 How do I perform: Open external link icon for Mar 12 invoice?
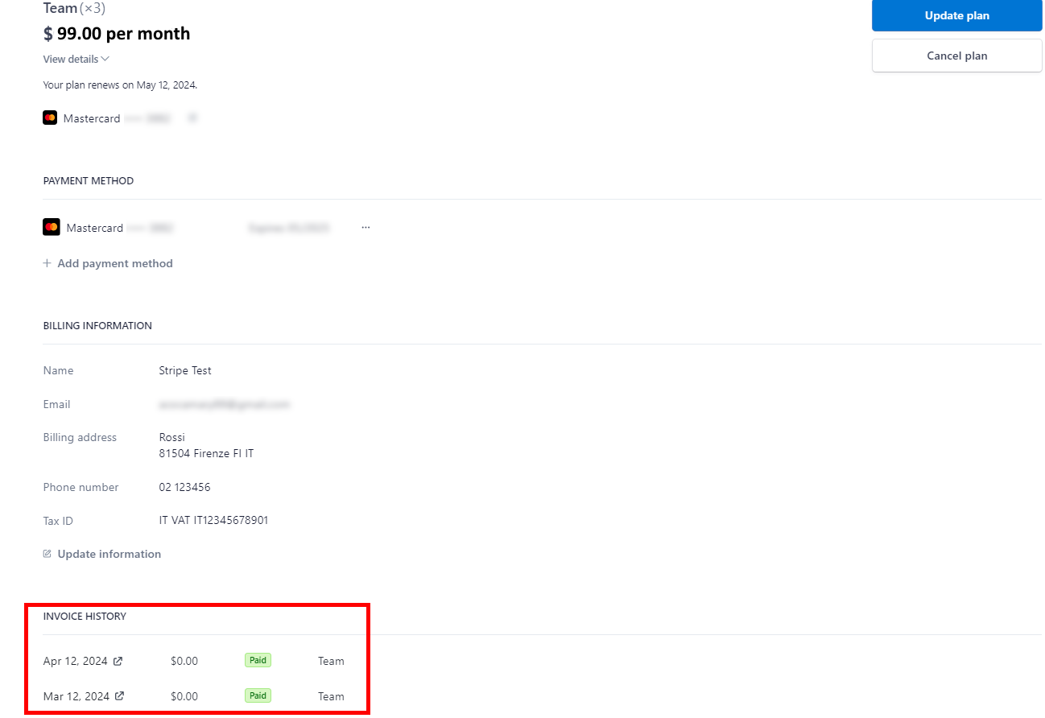120,696
